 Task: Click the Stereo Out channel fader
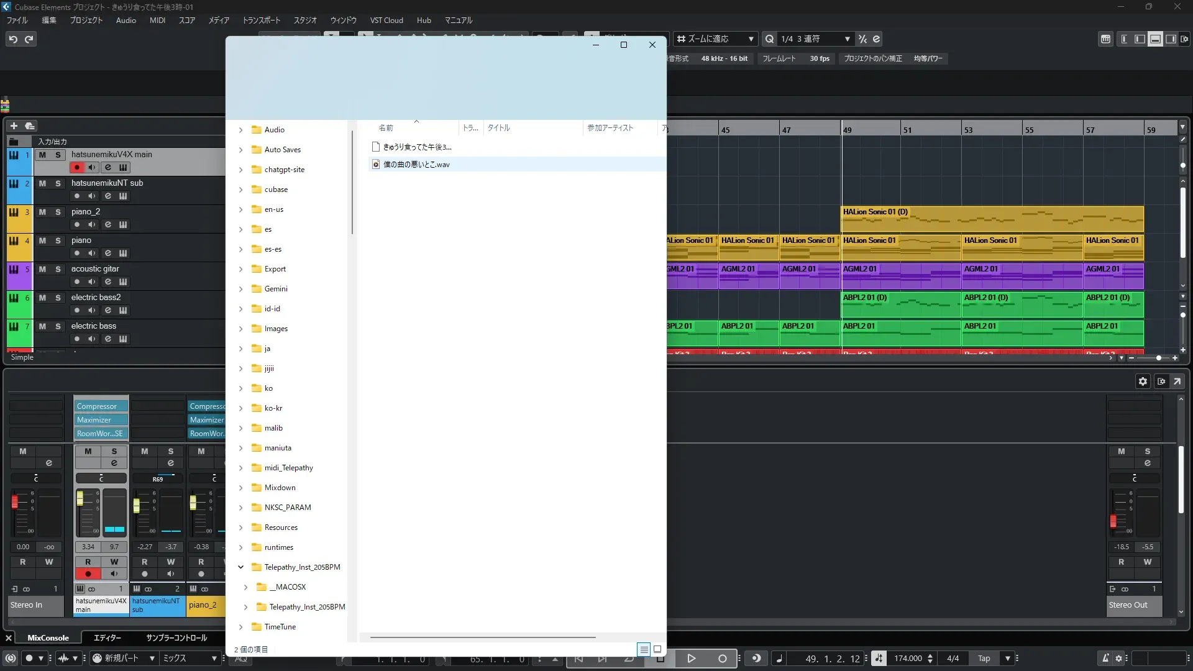pos(1113,521)
